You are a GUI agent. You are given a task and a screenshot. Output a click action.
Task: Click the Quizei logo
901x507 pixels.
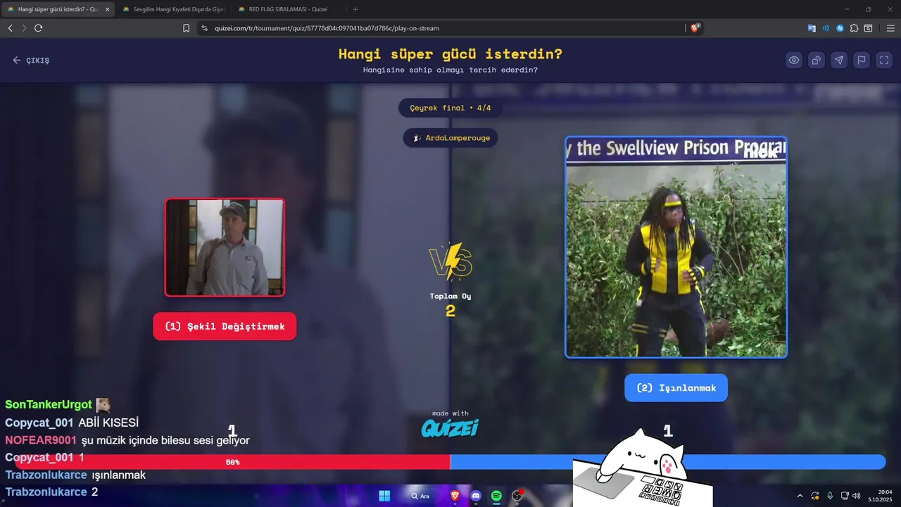[x=450, y=427]
